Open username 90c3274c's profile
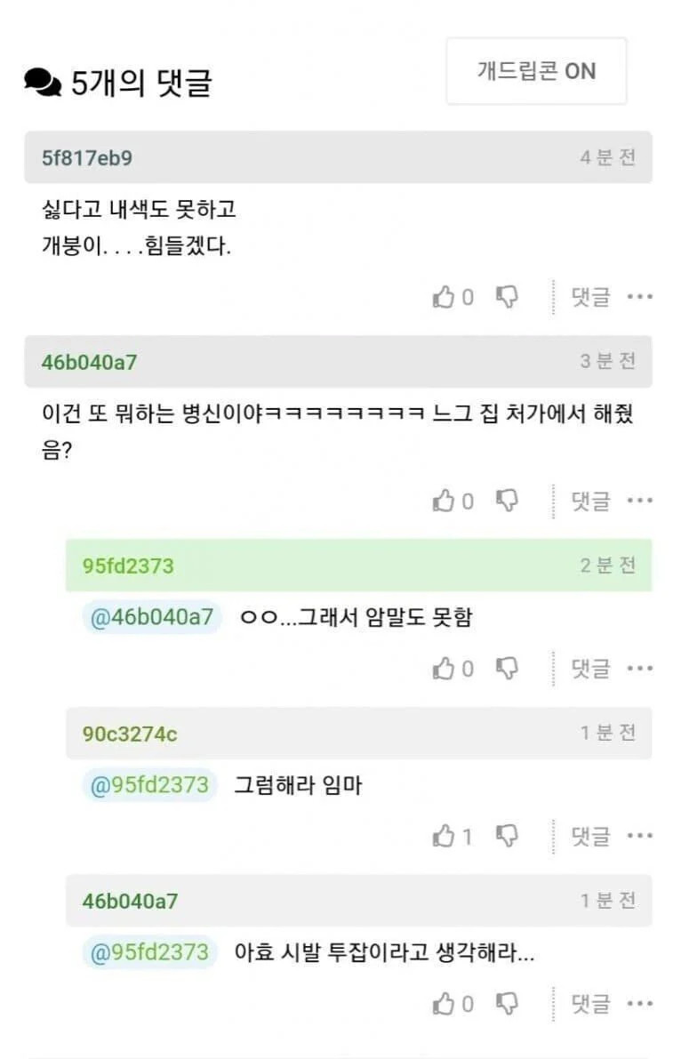 130,734
